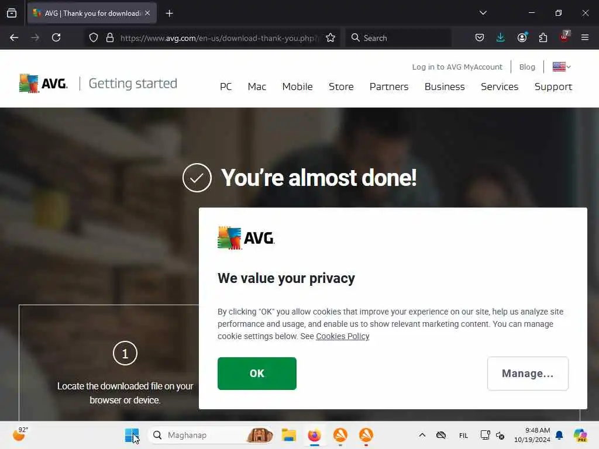Click 'Locate the downloaded file' step text
This screenshot has height=449, width=599.
click(125, 393)
